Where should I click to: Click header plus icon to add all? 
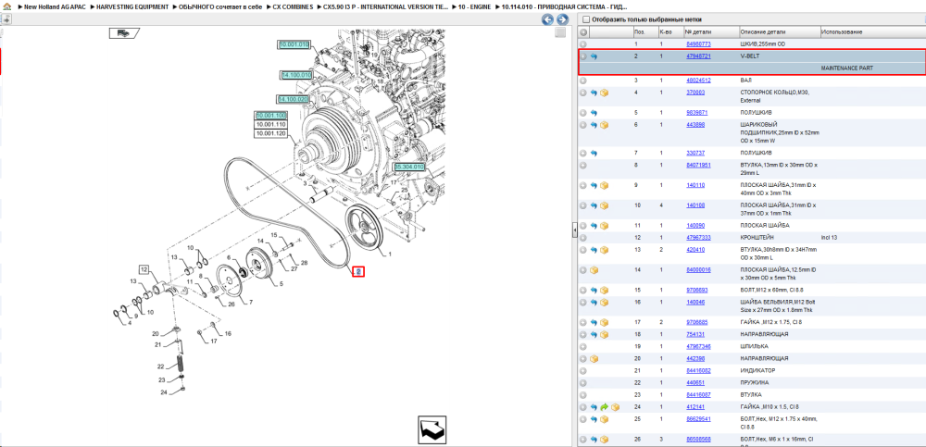[x=582, y=31]
